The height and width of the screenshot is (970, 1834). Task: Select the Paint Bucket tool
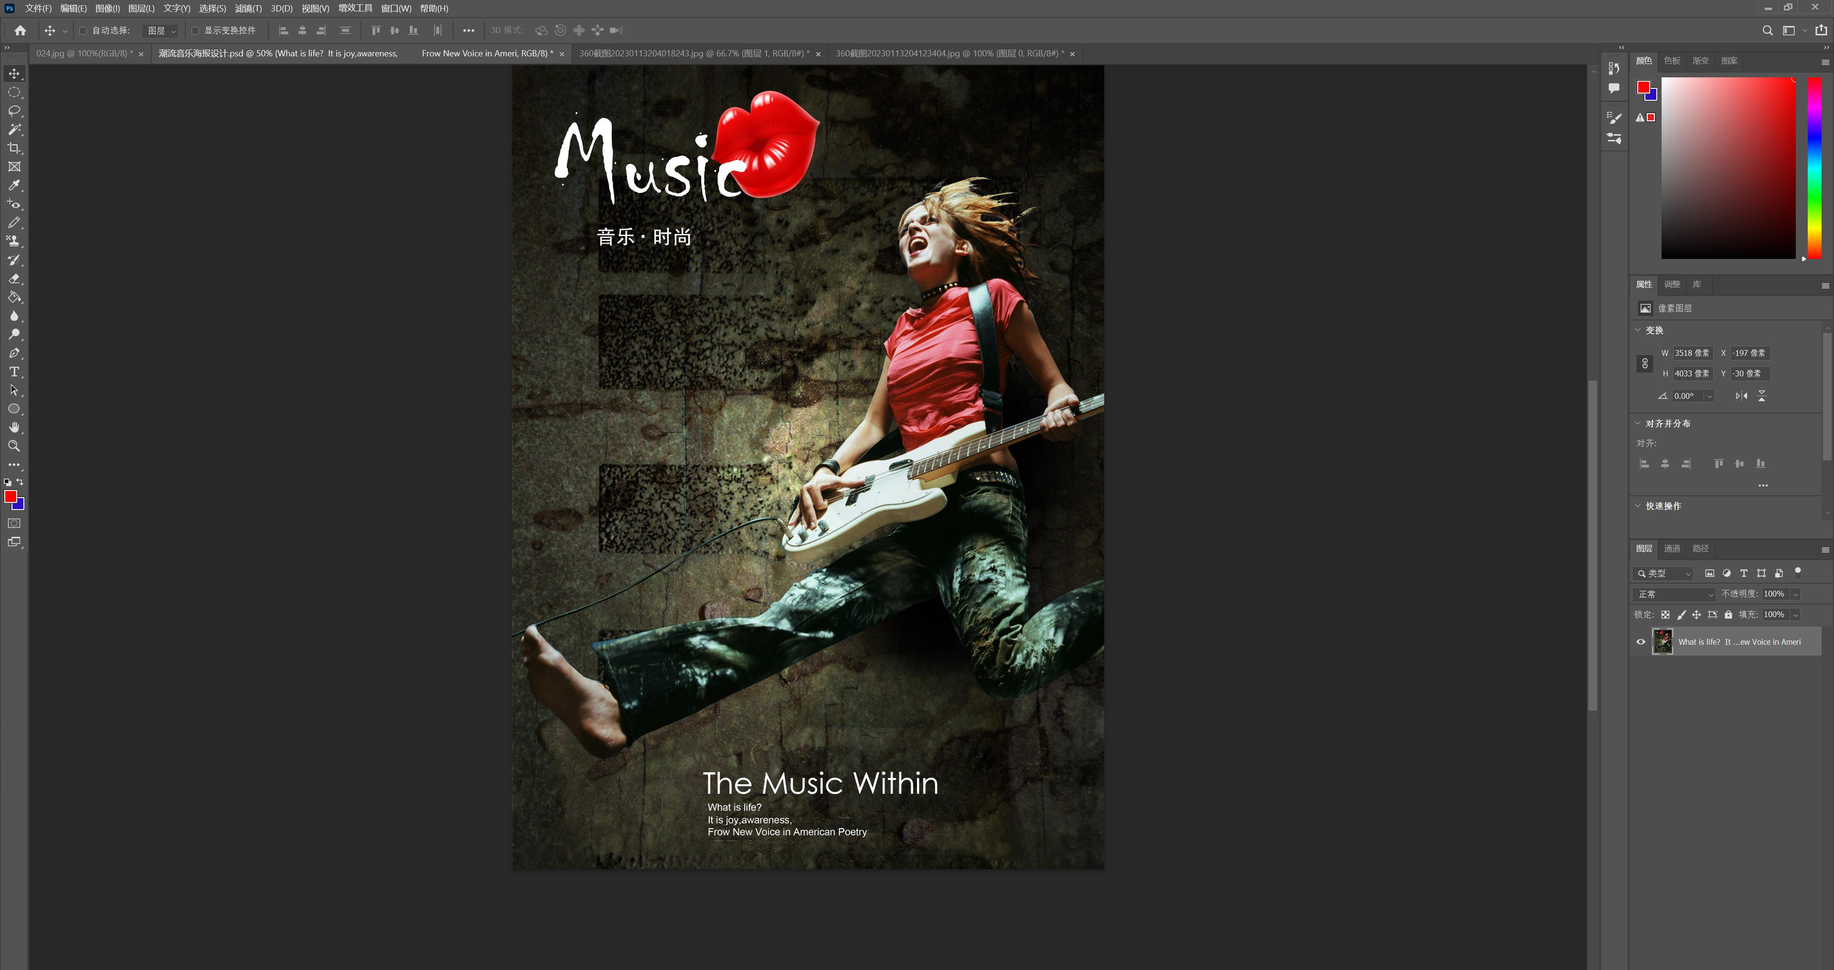(14, 297)
